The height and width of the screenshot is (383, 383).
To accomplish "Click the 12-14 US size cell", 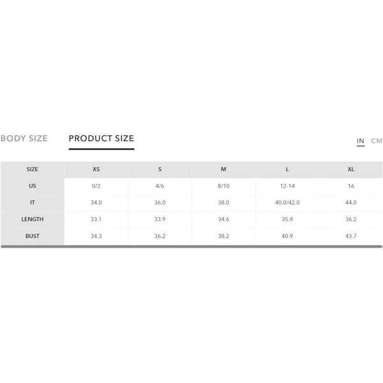I will 287,186.
